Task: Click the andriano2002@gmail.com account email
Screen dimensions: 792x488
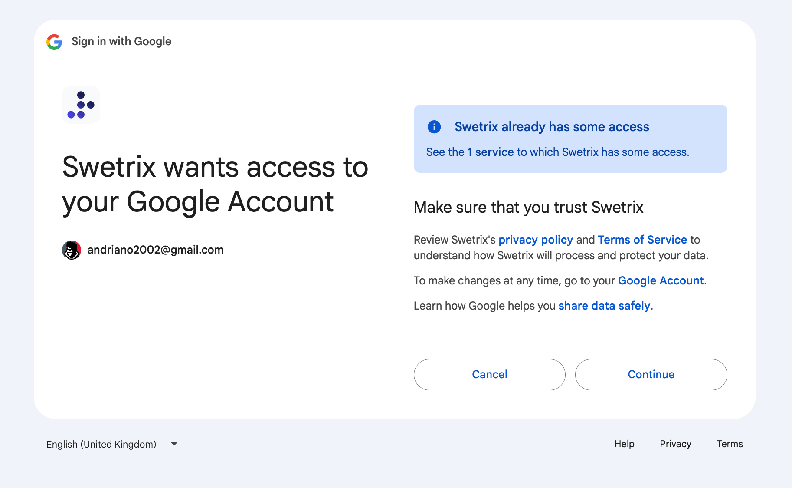Action: [x=155, y=250]
